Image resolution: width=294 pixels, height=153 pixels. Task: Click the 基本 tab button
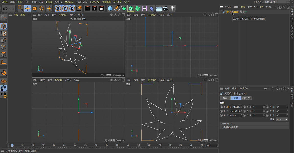click(225, 98)
